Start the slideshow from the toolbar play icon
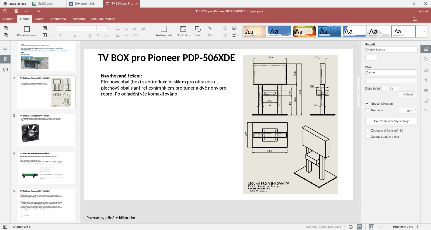Image resolution: width=431 pixels, height=230 pixels. click(x=45, y=35)
